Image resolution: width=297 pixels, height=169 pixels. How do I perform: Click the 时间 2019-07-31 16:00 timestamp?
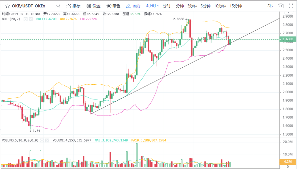pos(21,14)
